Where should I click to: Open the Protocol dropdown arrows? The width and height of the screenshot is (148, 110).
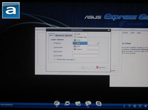[x=97, y=43]
